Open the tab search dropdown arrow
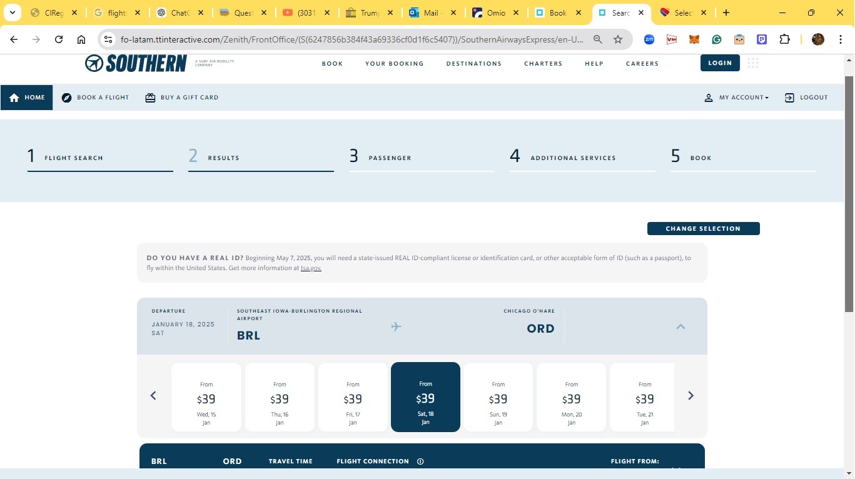The image size is (855, 479). pos(12,13)
